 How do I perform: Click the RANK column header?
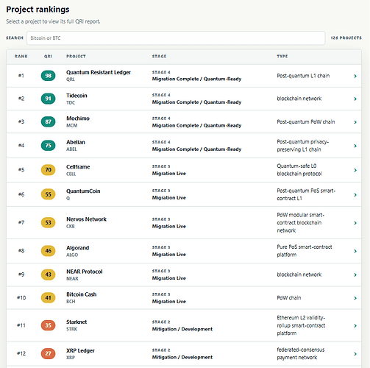(x=21, y=56)
